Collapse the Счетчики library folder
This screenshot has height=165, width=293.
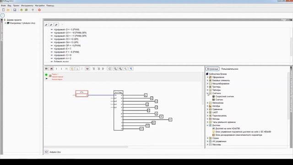click(x=207, y=93)
